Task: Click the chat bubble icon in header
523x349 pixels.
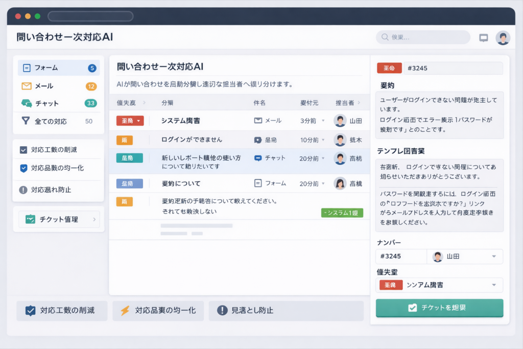Action: (483, 38)
